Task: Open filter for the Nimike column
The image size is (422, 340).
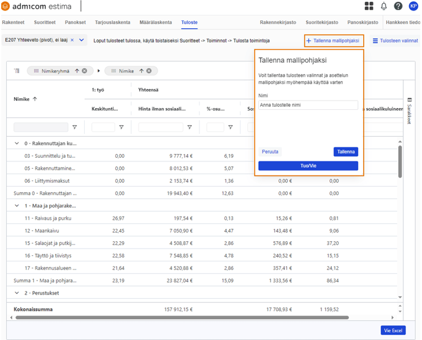Action: coord(75,127)
